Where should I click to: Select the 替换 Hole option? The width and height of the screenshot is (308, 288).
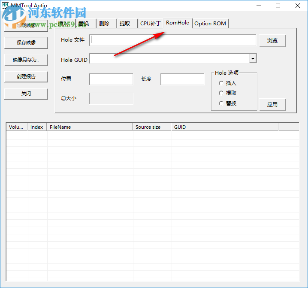point(227,103)
